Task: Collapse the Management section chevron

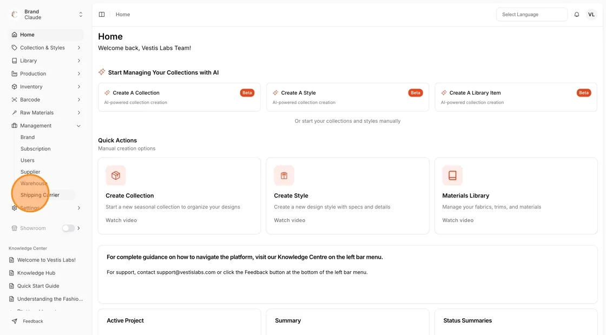Action: click(79, 126)
